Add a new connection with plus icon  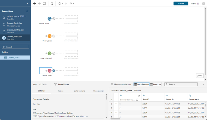coord(27,11)
